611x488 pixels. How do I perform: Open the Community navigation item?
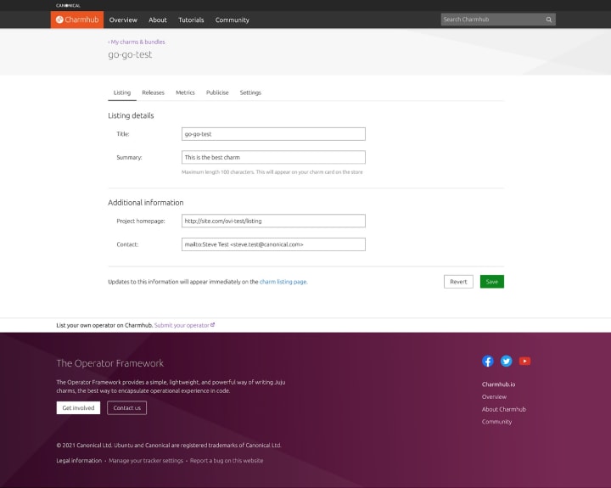tap(233, 20)
